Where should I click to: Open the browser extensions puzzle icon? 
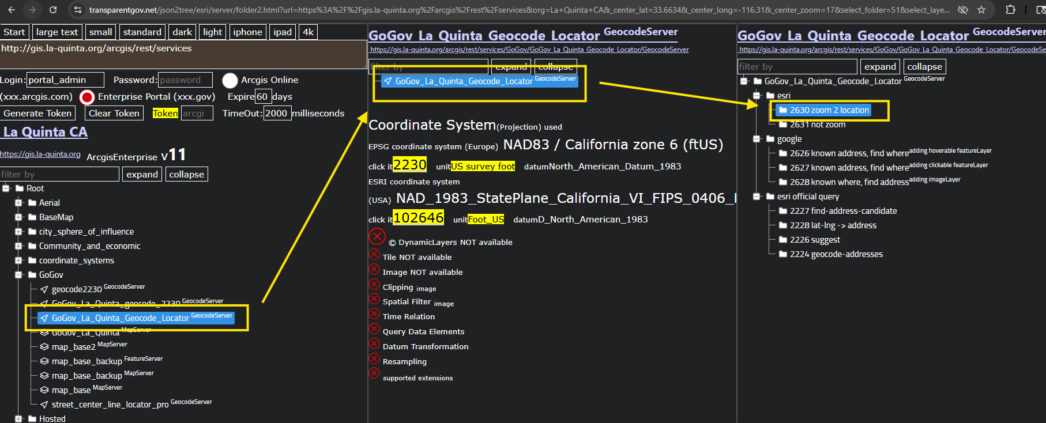(1010, 10)
